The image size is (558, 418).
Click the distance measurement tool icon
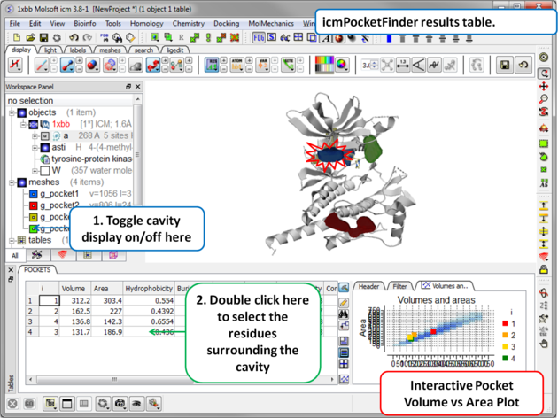[x=402, y=66]
